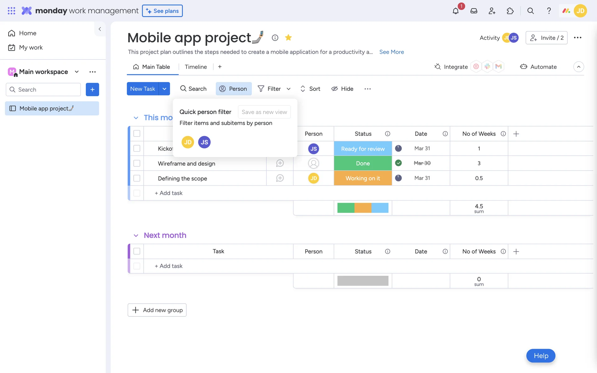Switch to the Timeline tab
The width and height of the screenshot is (597, 373).
[x=196, y=67]
